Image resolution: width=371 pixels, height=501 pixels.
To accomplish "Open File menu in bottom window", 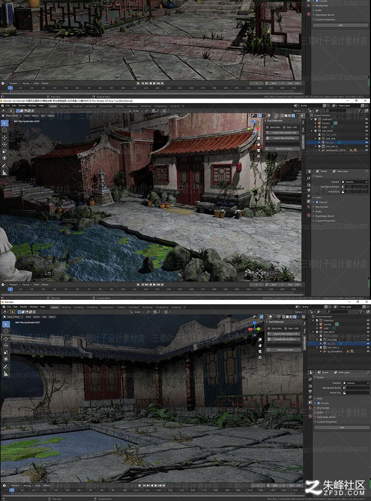I will click(9, 307).
